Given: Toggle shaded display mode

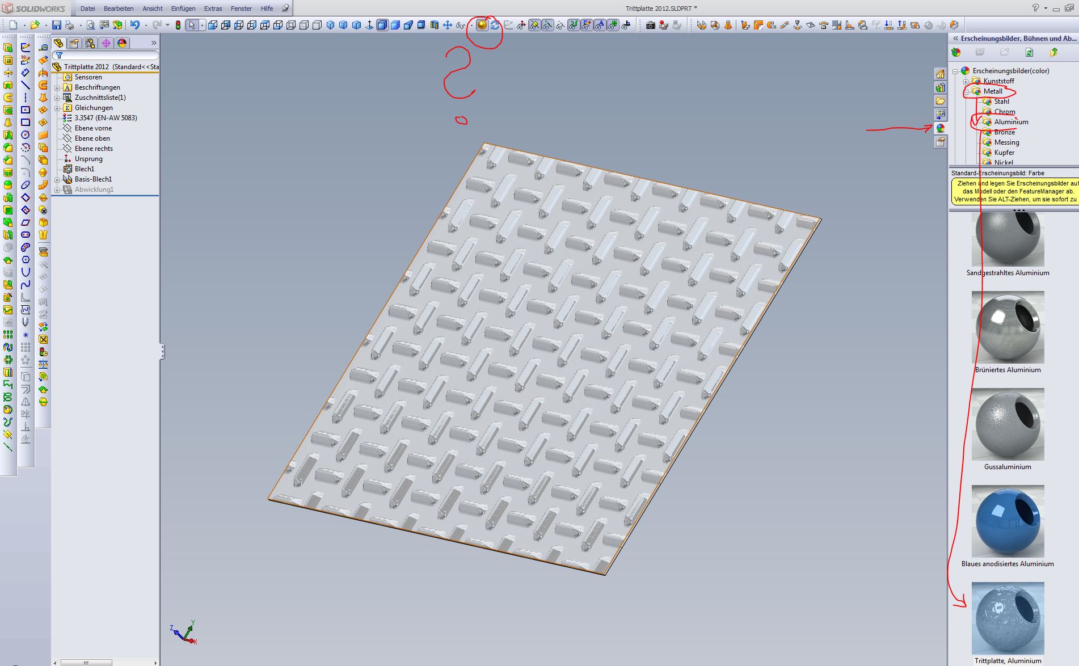Looking at the screenshot, I should [x=395, y=25].
